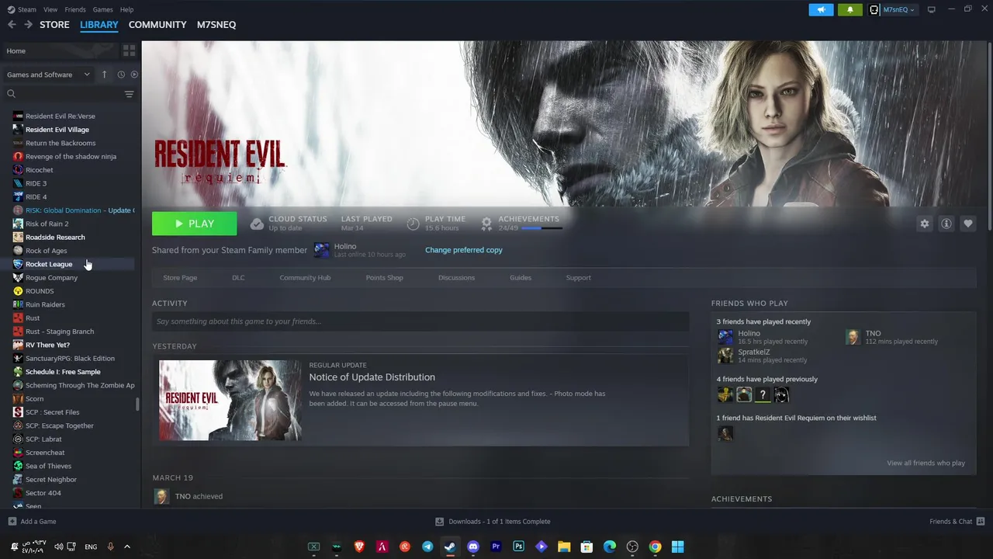993x559 pixels.
Task: Go back with the left arrow
Action: 12,25
